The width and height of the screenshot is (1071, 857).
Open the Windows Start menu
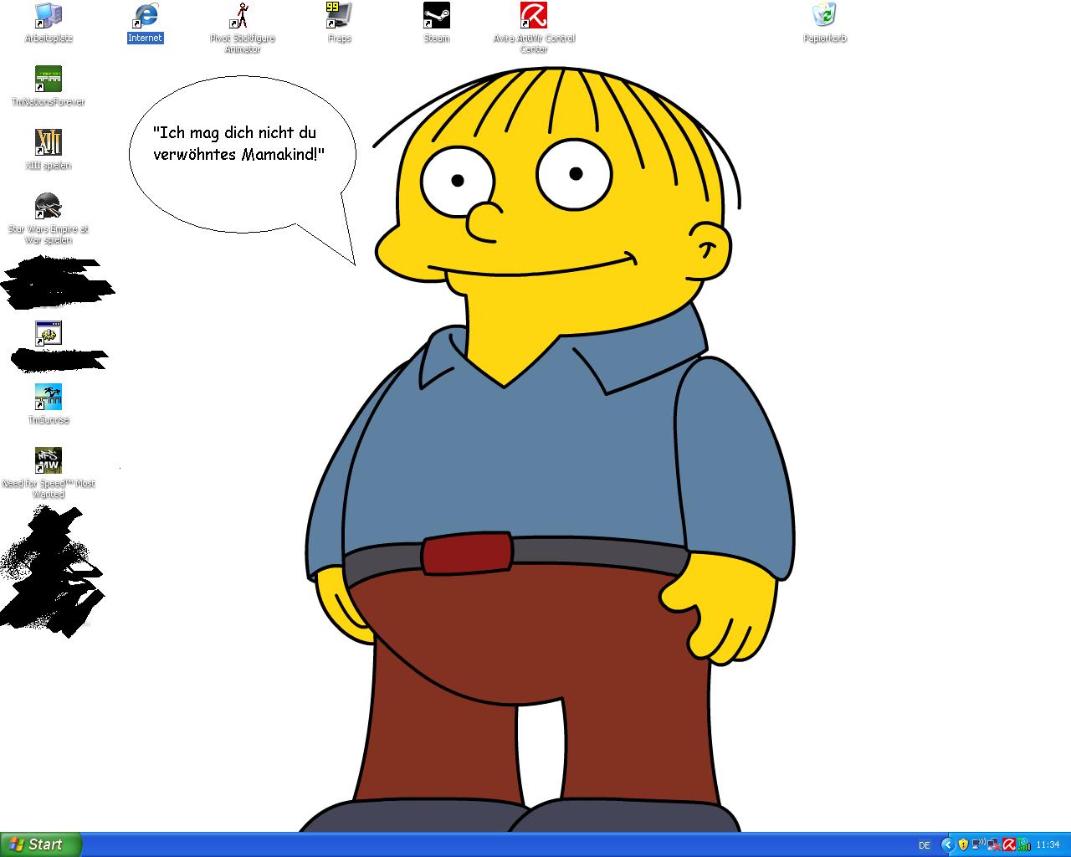tap(40, 844)
